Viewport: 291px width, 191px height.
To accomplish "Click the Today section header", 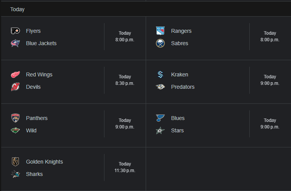I will pos(17,9).
